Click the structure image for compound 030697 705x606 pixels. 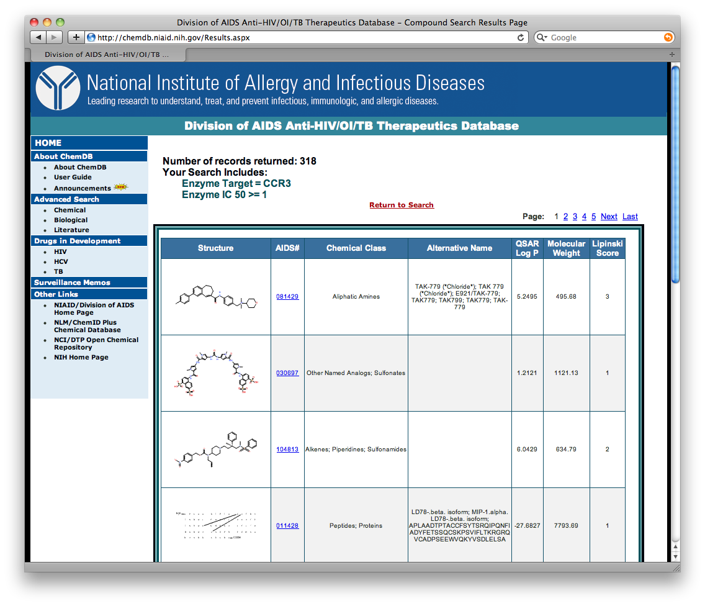(216, 373)
